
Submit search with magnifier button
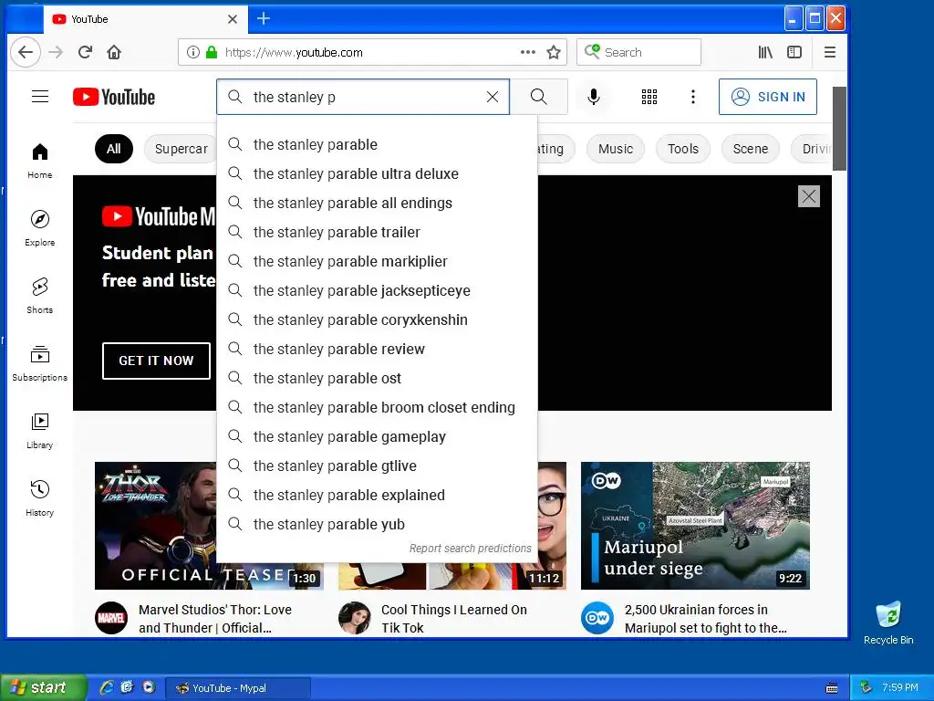pos(538,97)
